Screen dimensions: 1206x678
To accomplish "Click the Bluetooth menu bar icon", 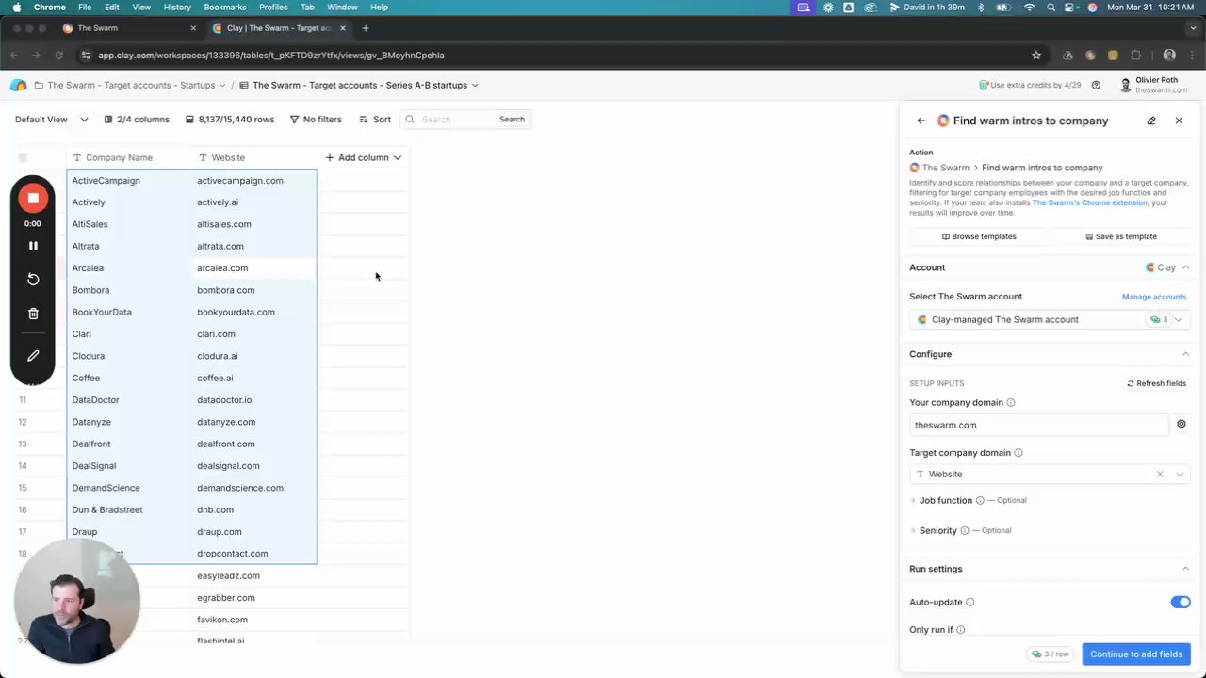I will click(981, 7).
